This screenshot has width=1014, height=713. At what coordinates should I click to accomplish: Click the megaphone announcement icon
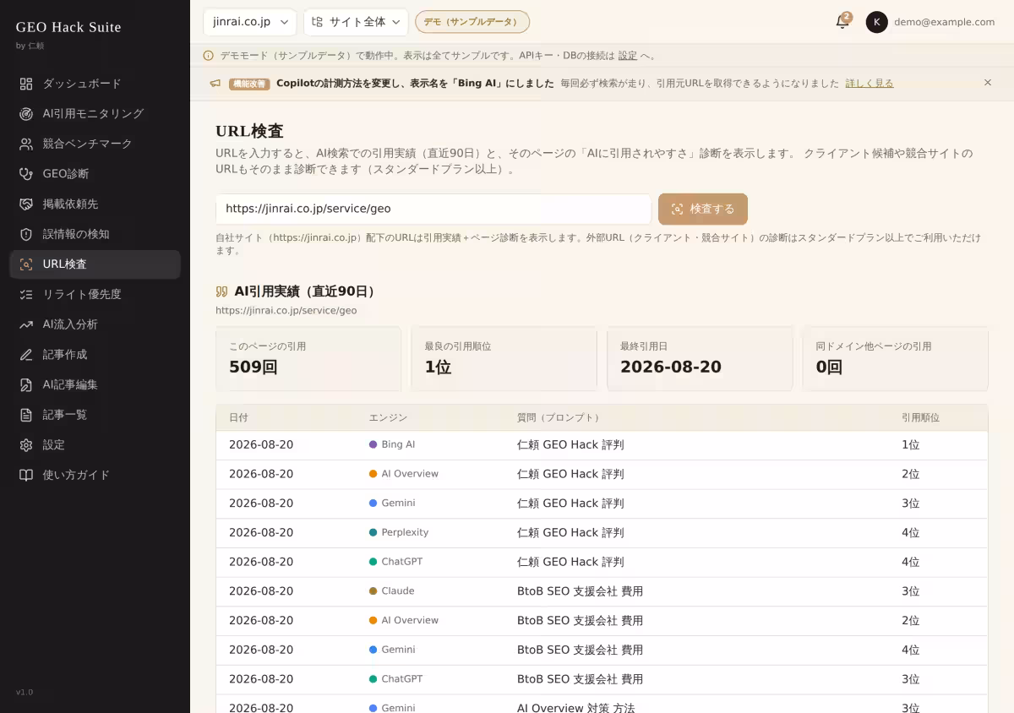point(215,84)
